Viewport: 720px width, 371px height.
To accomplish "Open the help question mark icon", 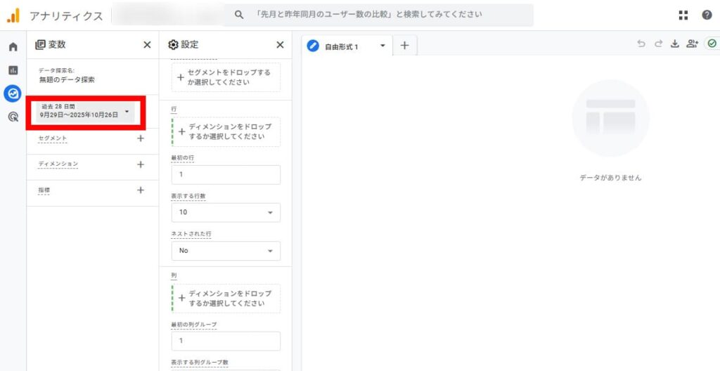I will point(707,15).
